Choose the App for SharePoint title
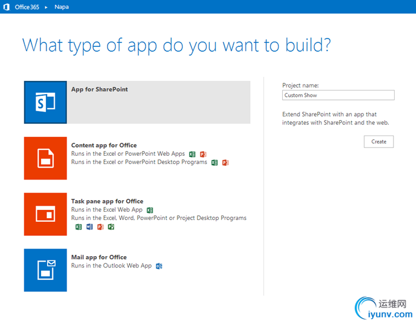The image size is (416, 324). [x=99, y=89]
